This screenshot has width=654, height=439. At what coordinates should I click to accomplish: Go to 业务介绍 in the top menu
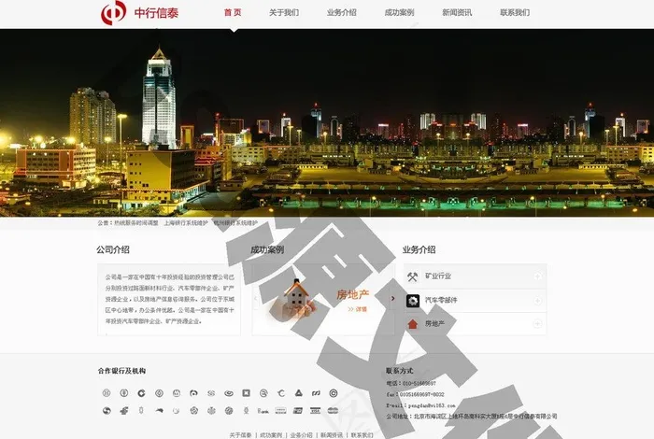coord(341,13)
